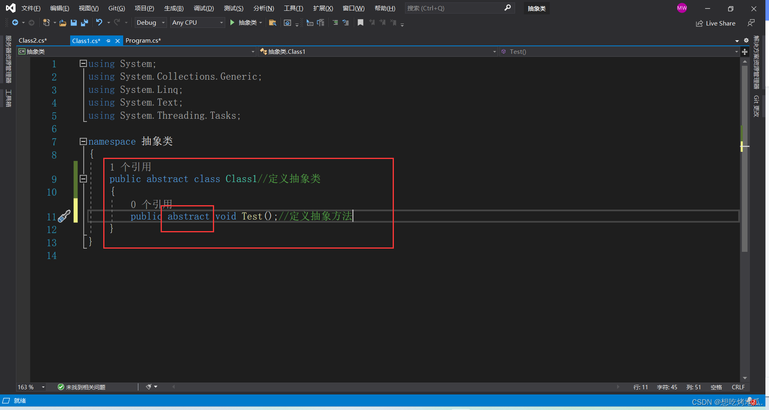Image resolution: width=769 pixels, height=410 pixels.
Task: Open the 文件(F) menu
Action: tap(31, 8)
